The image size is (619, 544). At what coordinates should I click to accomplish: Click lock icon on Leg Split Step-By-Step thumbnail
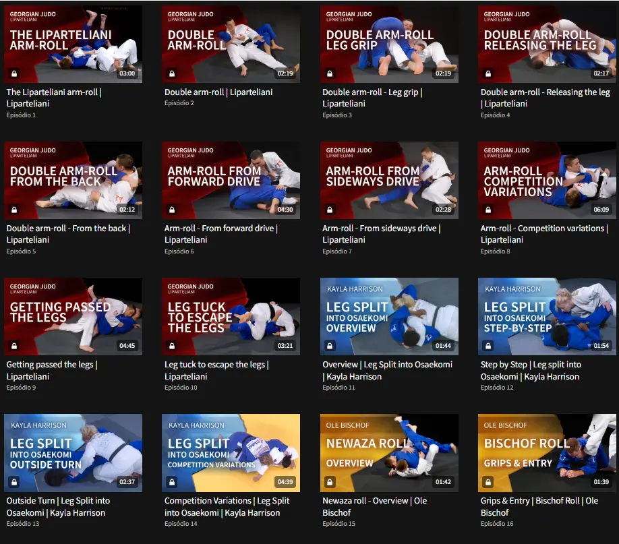(x=488, y=346)
